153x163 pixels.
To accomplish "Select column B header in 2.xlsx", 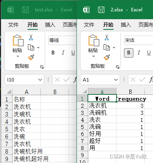I will point(131,92).
